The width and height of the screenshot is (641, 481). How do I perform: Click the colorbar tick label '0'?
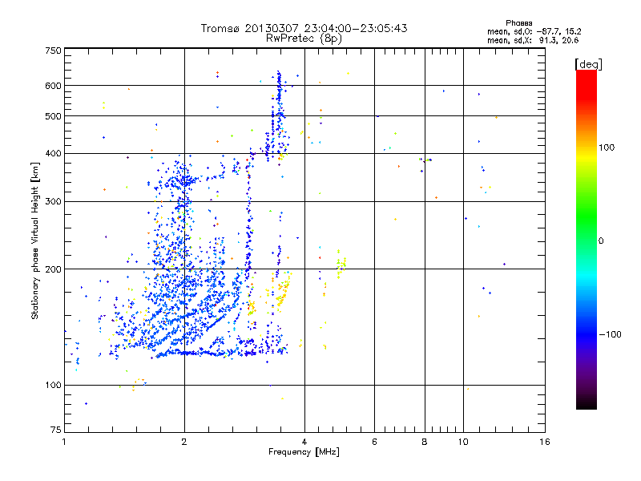(601, 240)
